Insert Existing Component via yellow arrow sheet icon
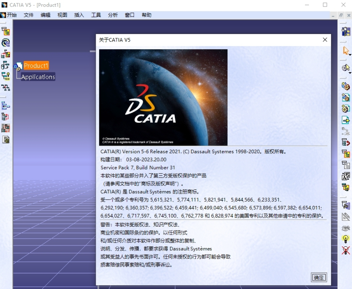This screenshot has height=289, width=352. point(346,120)
